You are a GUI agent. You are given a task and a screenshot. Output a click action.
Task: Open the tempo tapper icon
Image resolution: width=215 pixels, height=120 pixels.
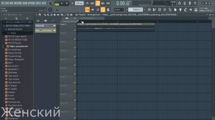click(x=186, y=10)
